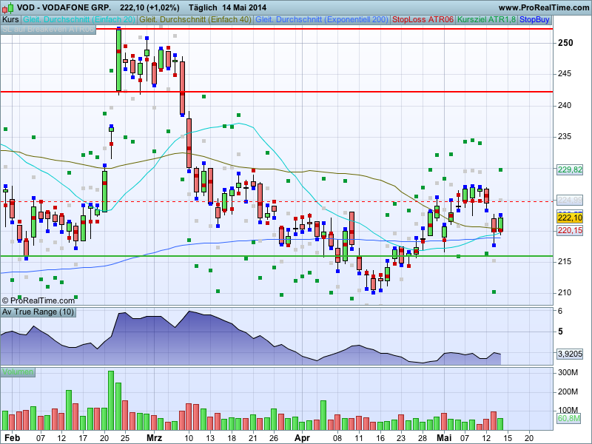592x444 pixels.
Task: Click the yellow 222,10 current price tag
Action: (x=570, y=218)
